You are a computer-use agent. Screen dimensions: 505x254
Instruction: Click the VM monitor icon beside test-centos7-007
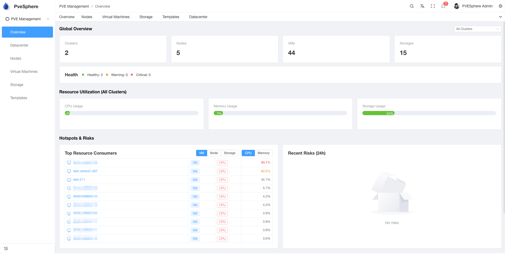69,171
